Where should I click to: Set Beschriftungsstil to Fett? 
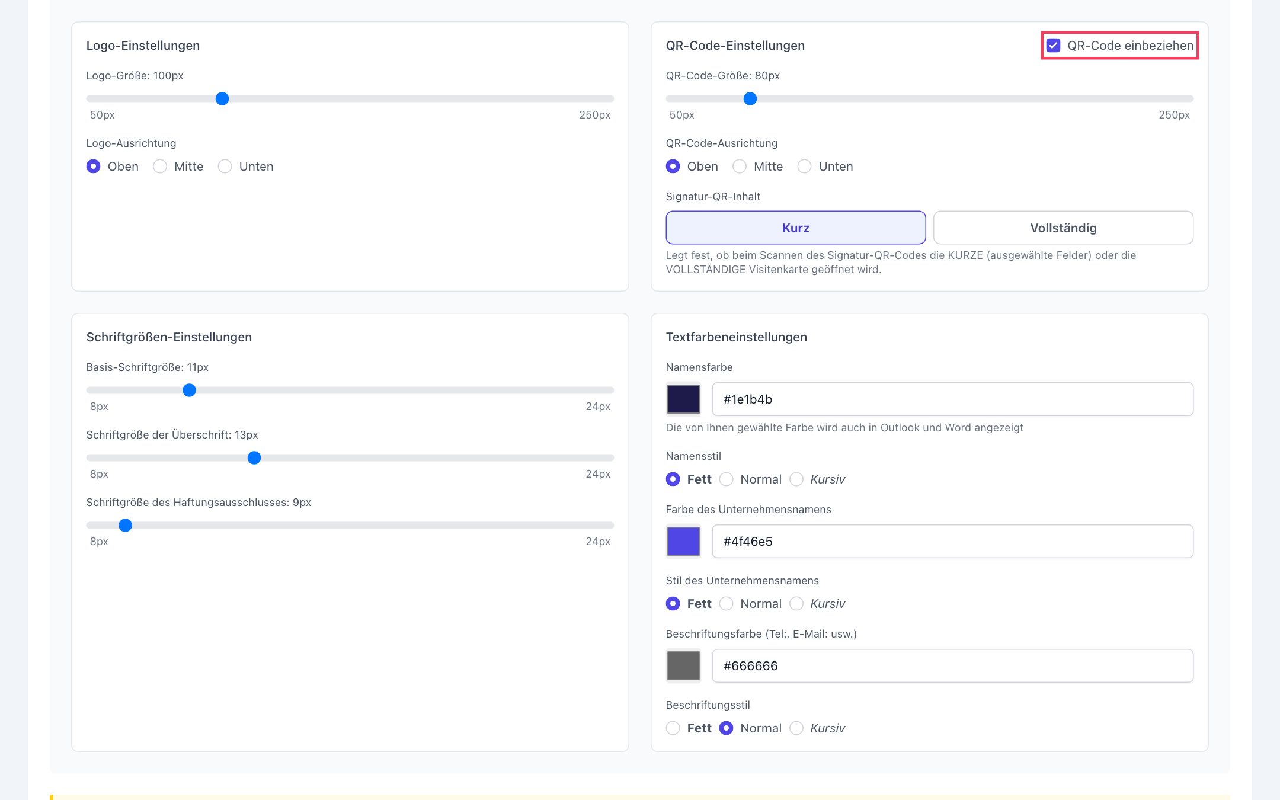673,728
